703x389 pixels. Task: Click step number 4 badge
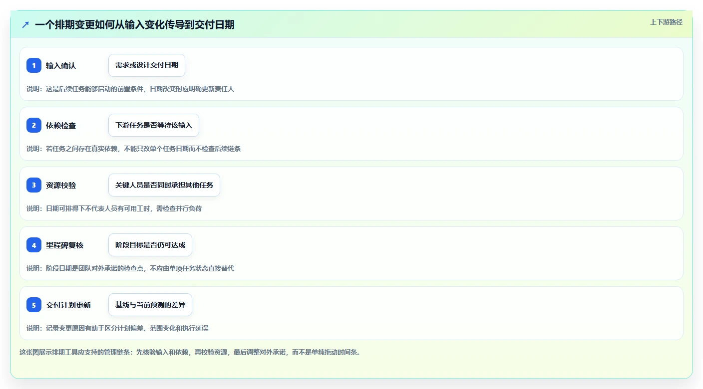34,245
